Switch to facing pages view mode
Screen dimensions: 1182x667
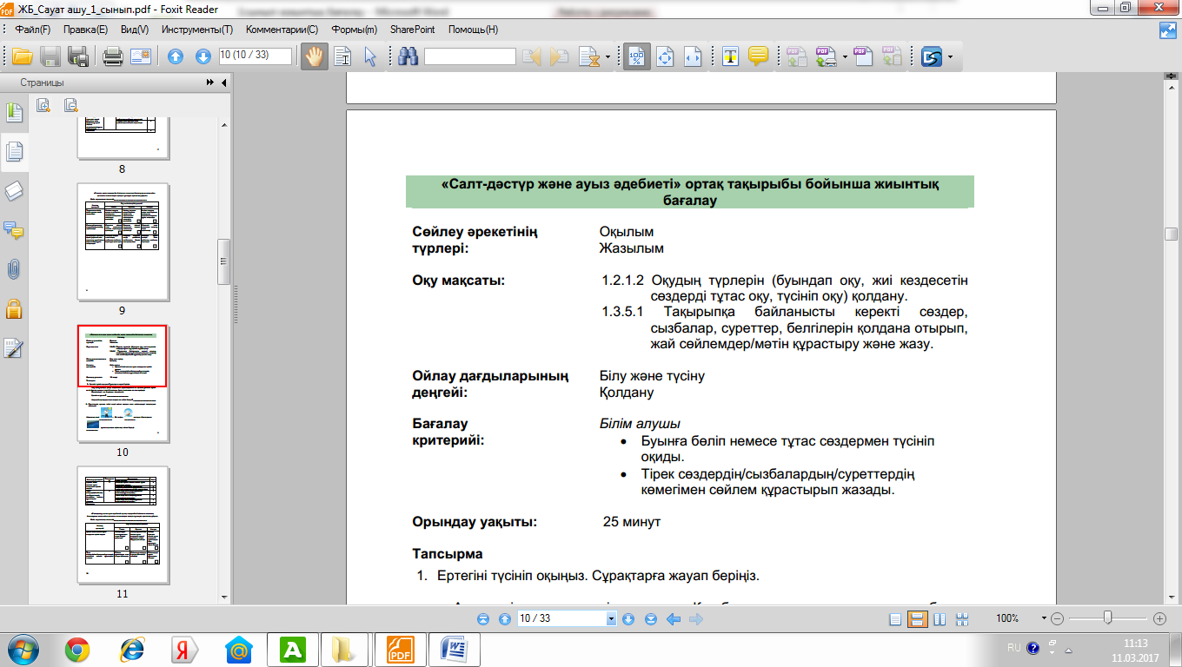pos(939,619)
